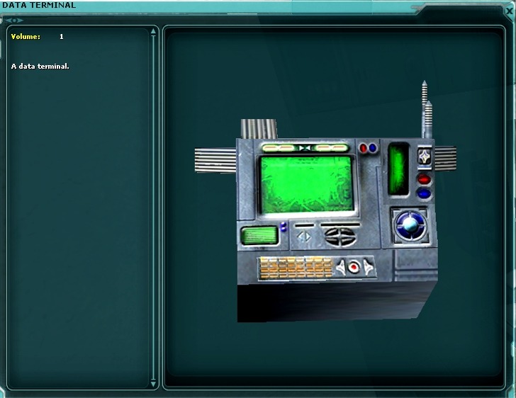Click the yellow indicator bar above the green screen
The image size is (516, 398).
(304, 148)
